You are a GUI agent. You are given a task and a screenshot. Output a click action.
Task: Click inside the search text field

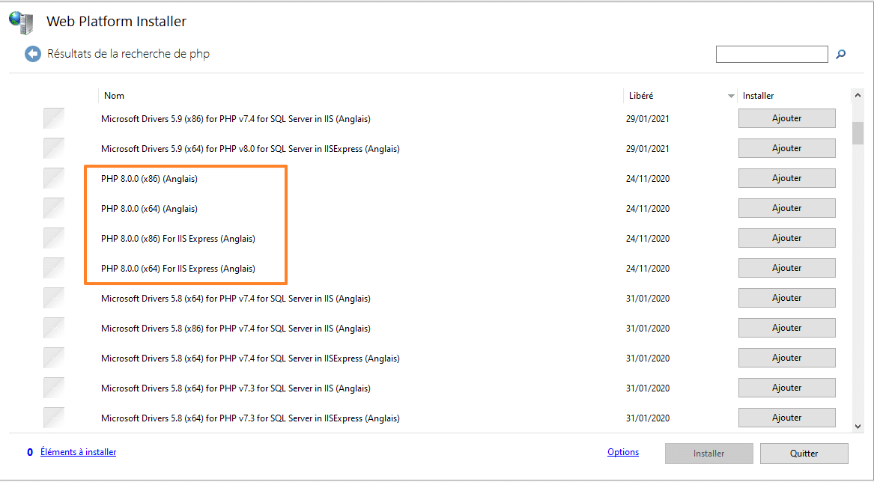pos(771,54)
